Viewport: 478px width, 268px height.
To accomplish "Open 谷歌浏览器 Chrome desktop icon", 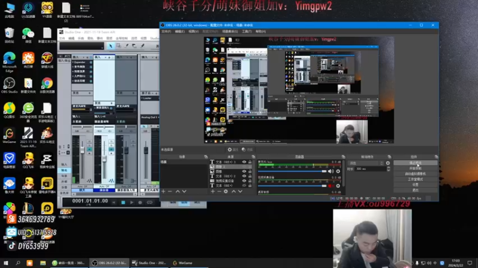I will [47, 85].
